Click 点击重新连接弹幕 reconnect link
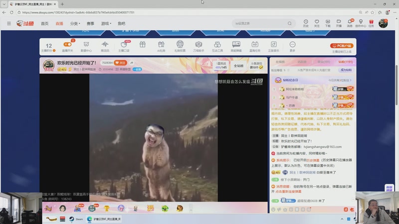 (288, 192)
